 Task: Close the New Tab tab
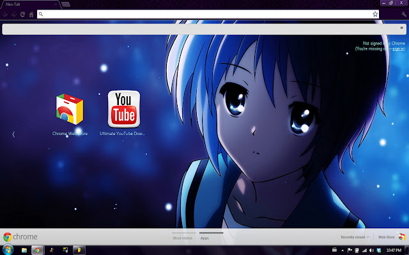point(56,4)
